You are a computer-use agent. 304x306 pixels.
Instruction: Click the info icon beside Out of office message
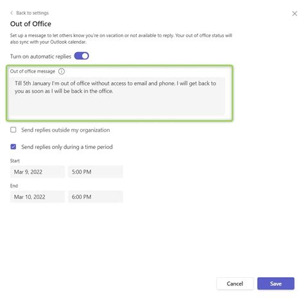[62, 71]
